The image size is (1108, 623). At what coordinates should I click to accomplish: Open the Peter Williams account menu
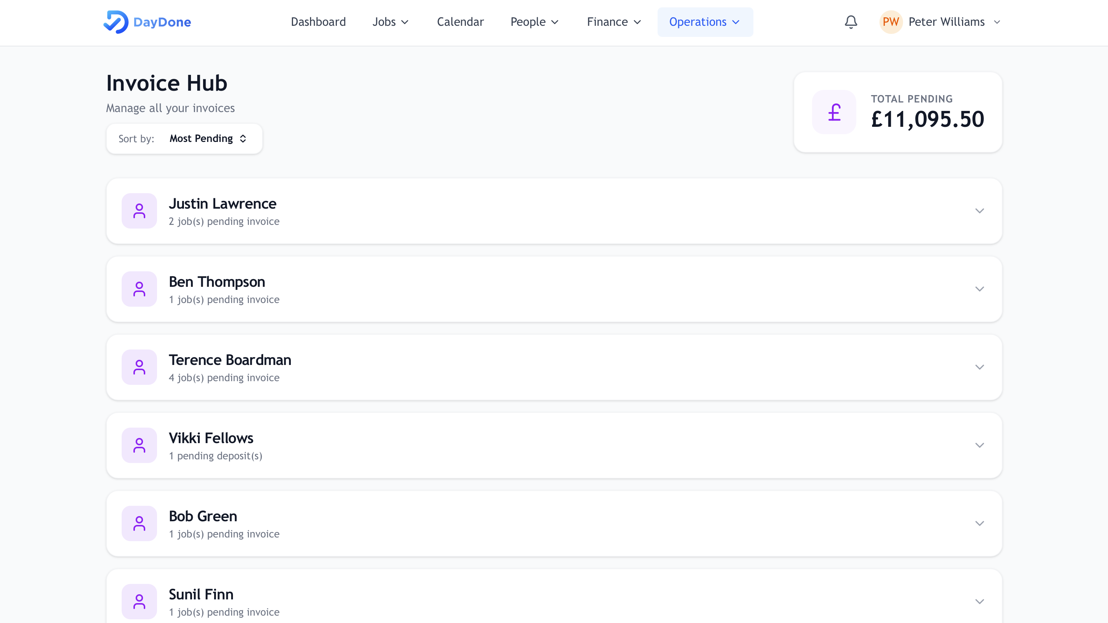[941, 22]
